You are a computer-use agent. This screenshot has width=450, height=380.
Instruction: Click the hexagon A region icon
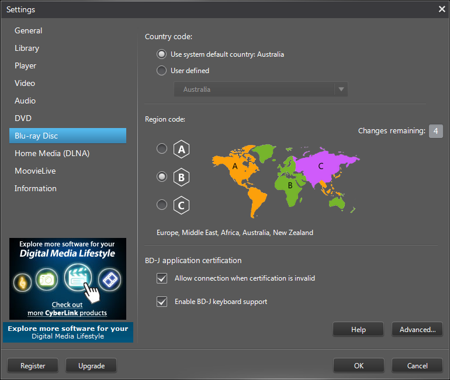pyautogui.click(x=182, y=150)
